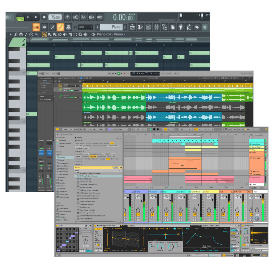Viewport: 274px width, 274px height.
Task: Click the Ableton arrangement record button
Action: point(158,129)
